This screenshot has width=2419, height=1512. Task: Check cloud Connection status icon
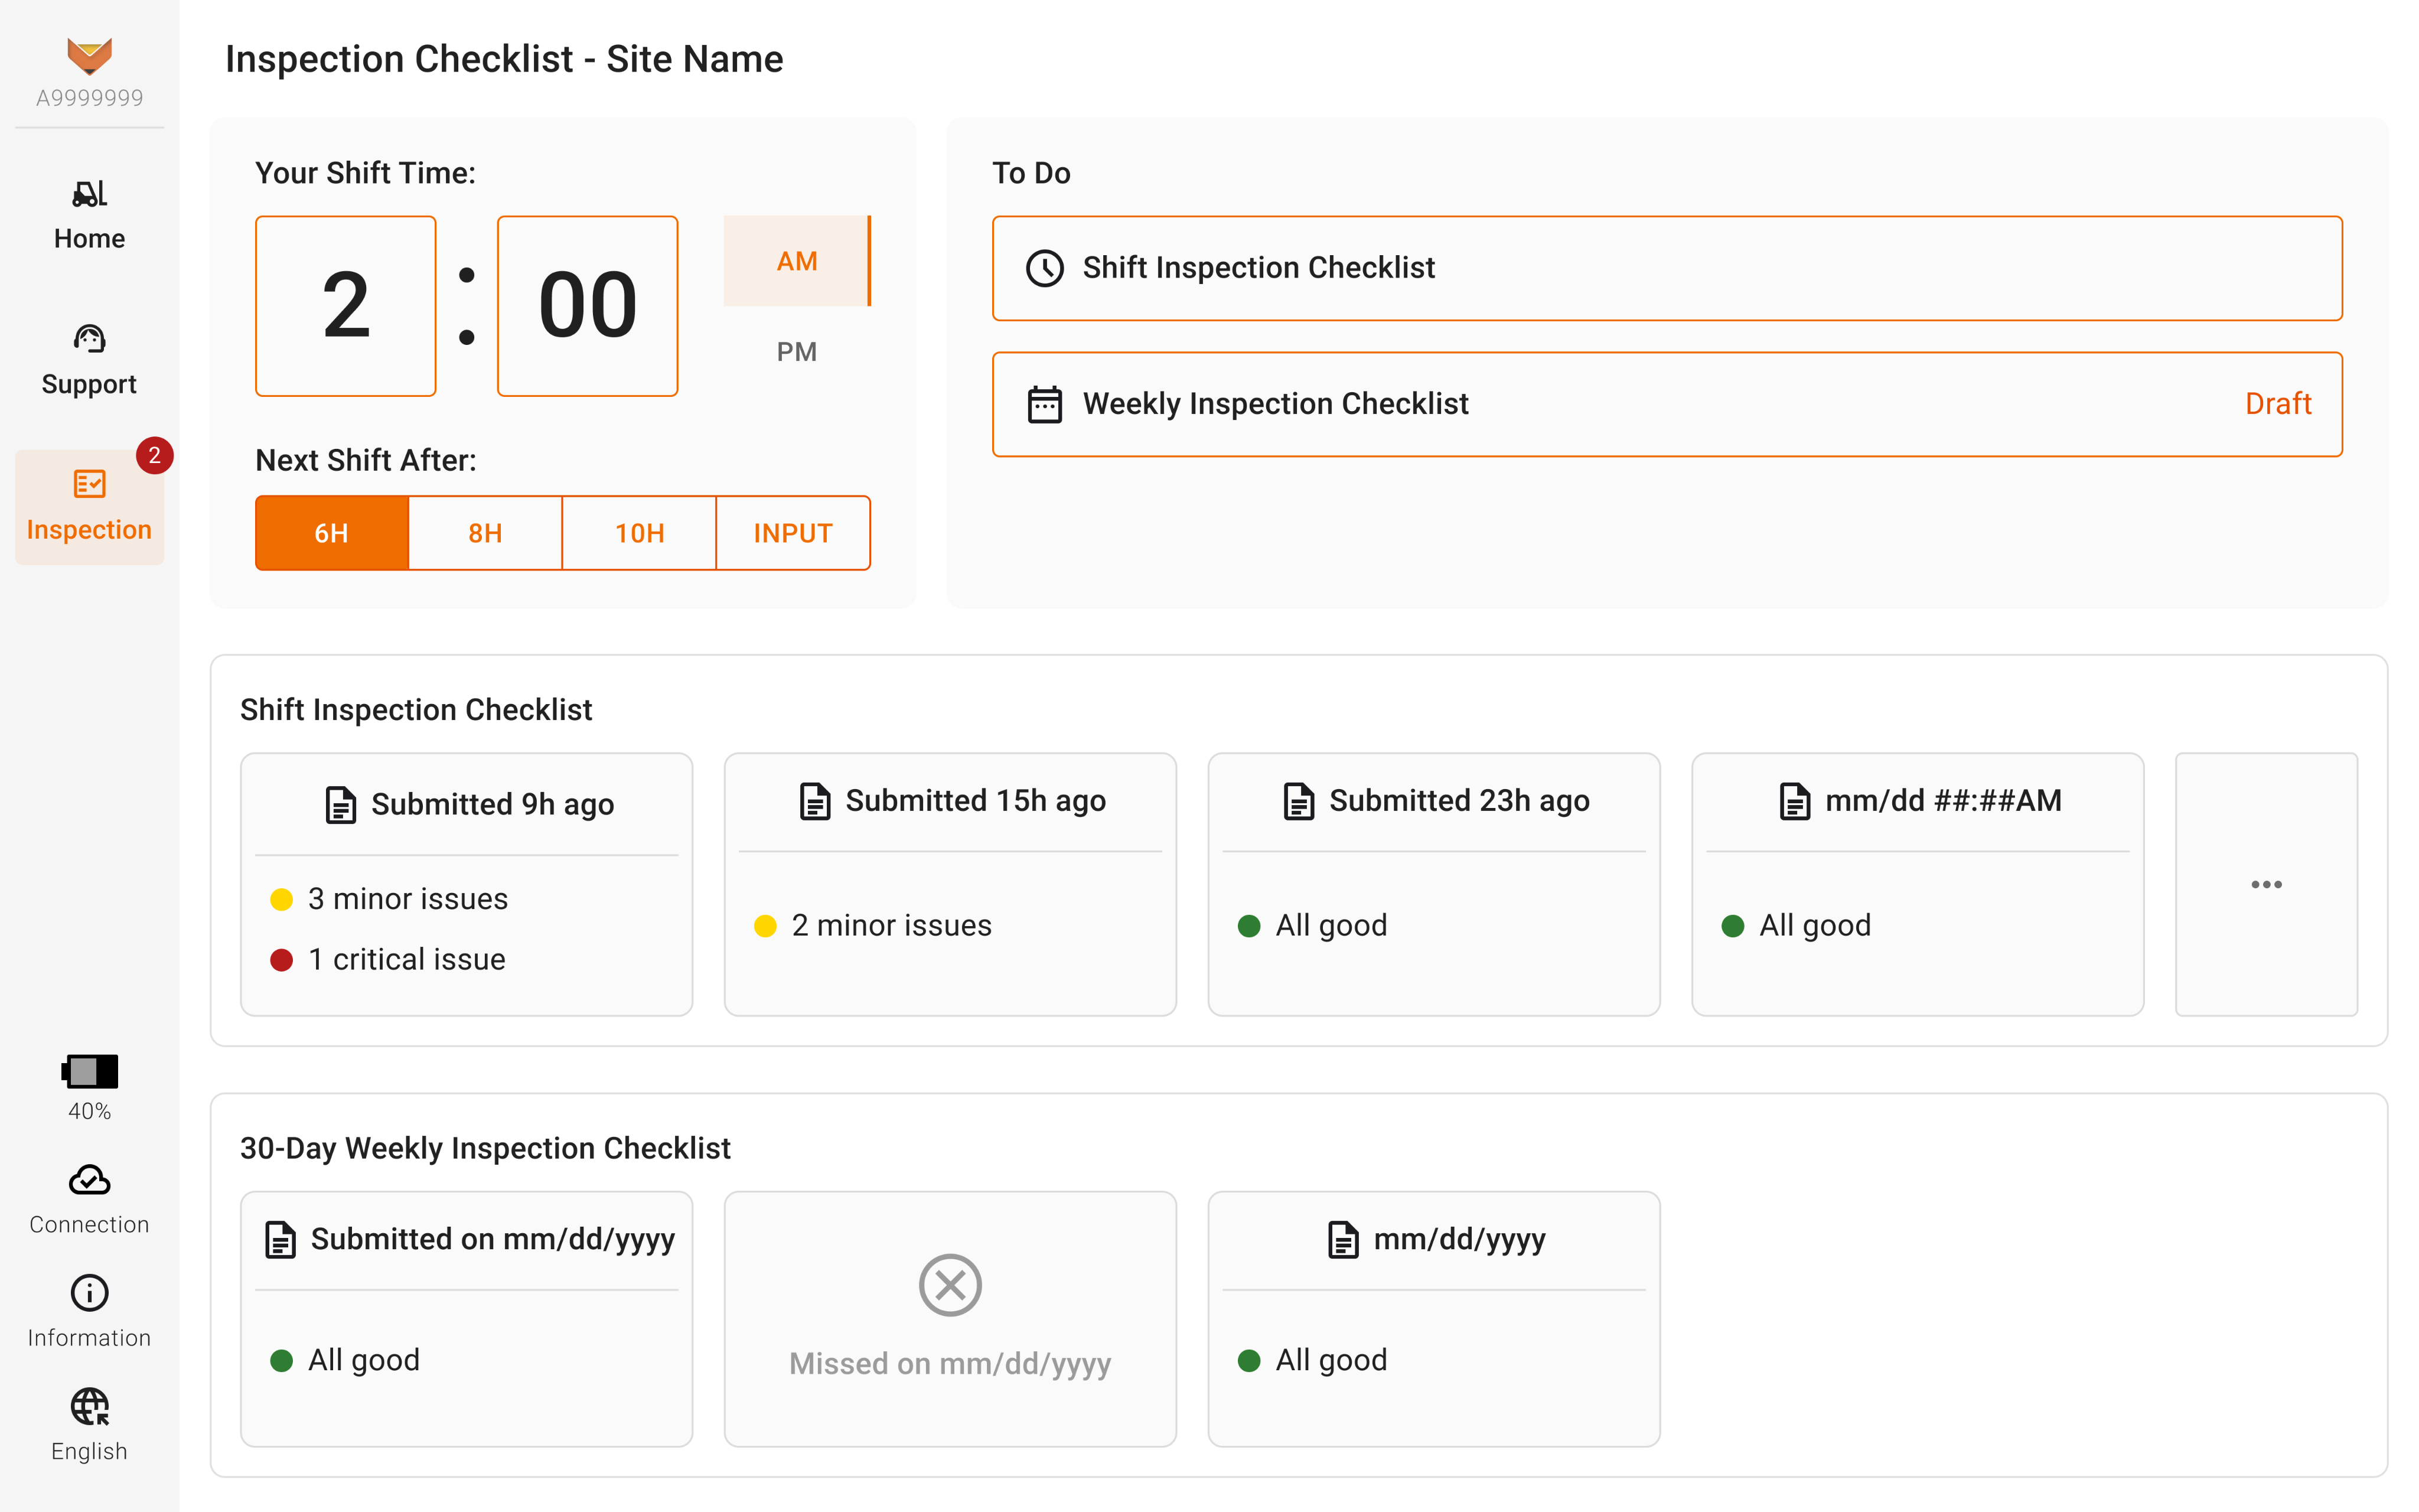point(89,1181)
